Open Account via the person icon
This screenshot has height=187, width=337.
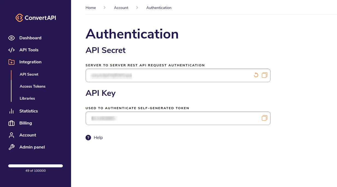pos(11,135)
